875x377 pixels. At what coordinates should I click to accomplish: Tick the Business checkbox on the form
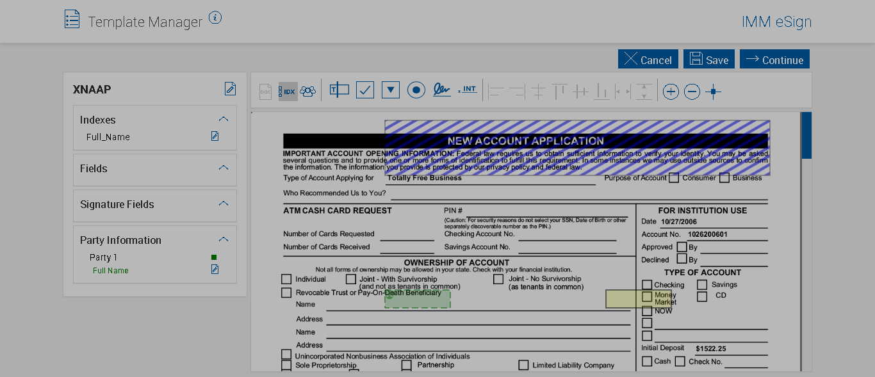(724, 178)
